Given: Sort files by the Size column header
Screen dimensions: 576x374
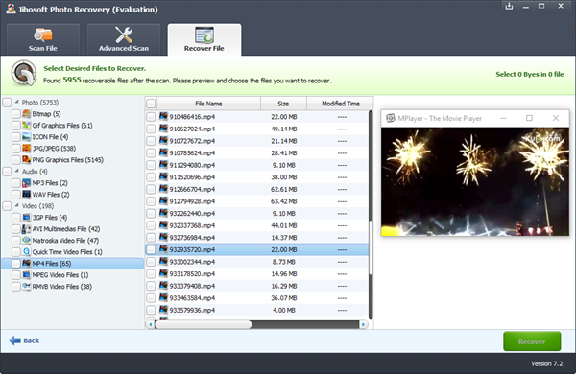Looking at the screenshot, I should point(283,104).
